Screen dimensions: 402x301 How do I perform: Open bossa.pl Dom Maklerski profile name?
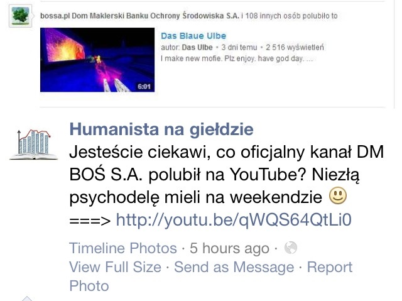[139, 16]
